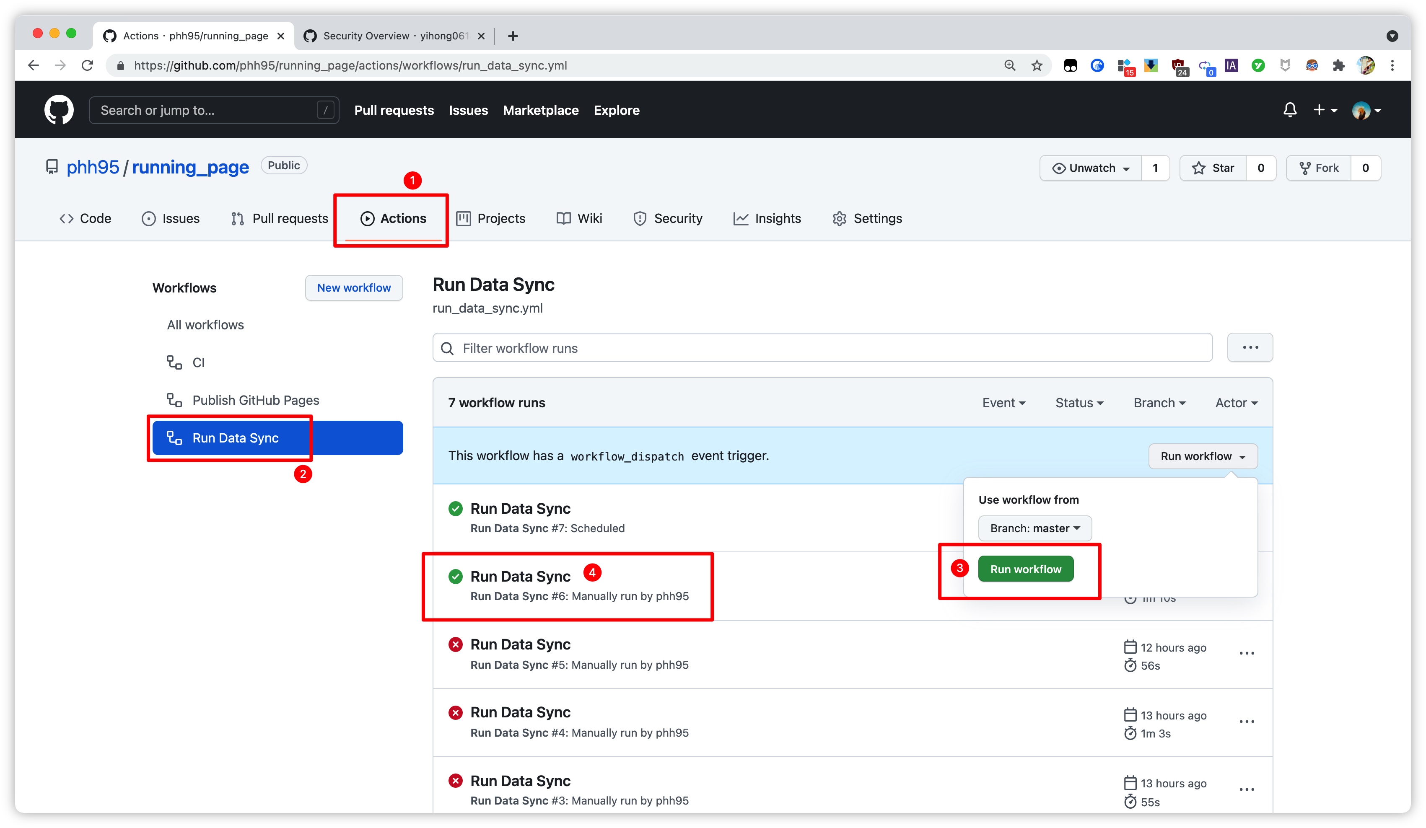Expand the Status filter dropdown
Screen dimensions: 1426x828
coord(1079,403)
